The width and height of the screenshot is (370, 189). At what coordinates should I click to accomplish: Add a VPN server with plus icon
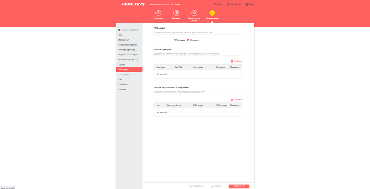click(232, 61)
